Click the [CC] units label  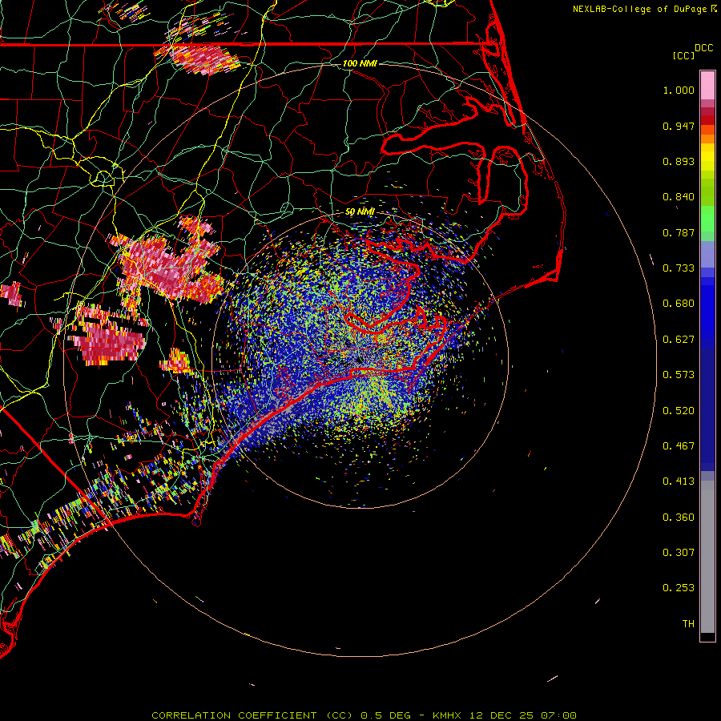(x=683, y=55)
